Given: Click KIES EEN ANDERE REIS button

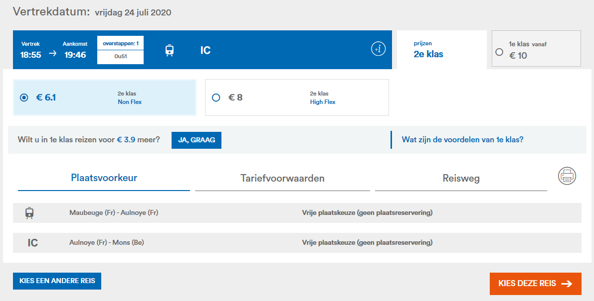Looking at the screenshot, I should click(57, 281).
